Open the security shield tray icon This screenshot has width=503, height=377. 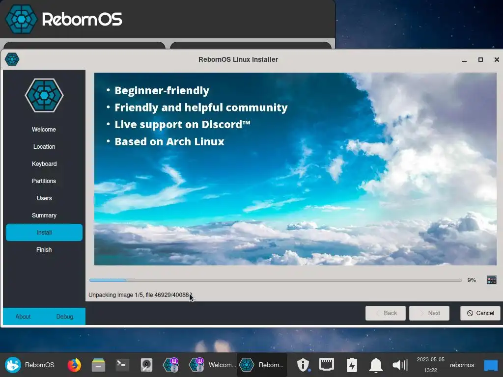pyautogui.click(x=303, y=365)
